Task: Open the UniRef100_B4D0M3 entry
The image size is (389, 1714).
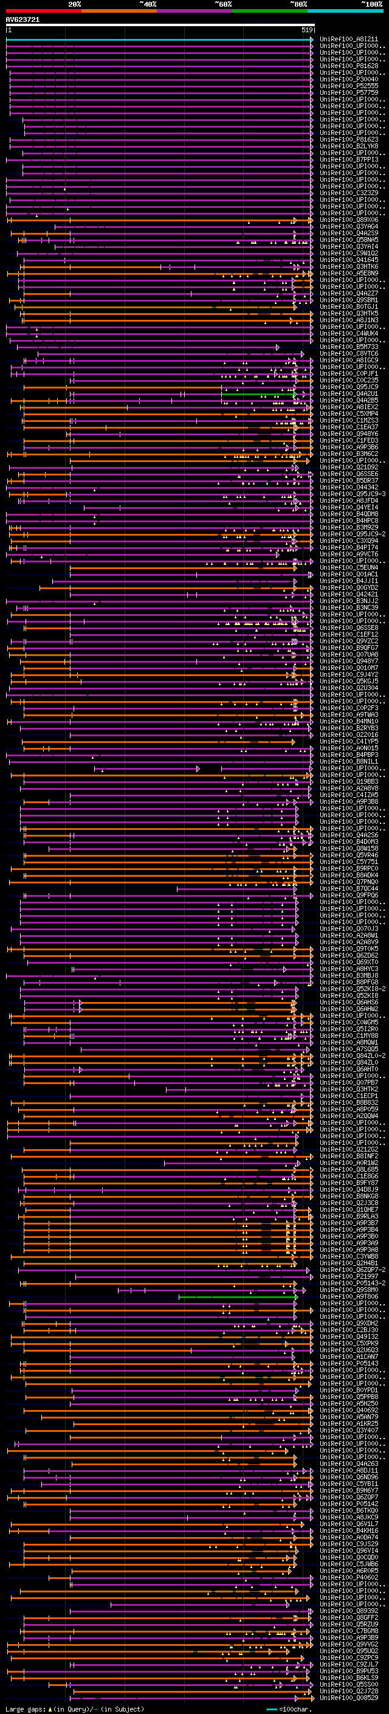Action: (349, 841)
